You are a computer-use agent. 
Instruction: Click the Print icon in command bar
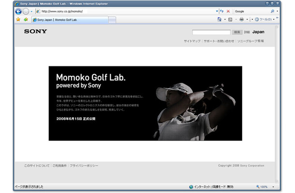tap(242, 19)
